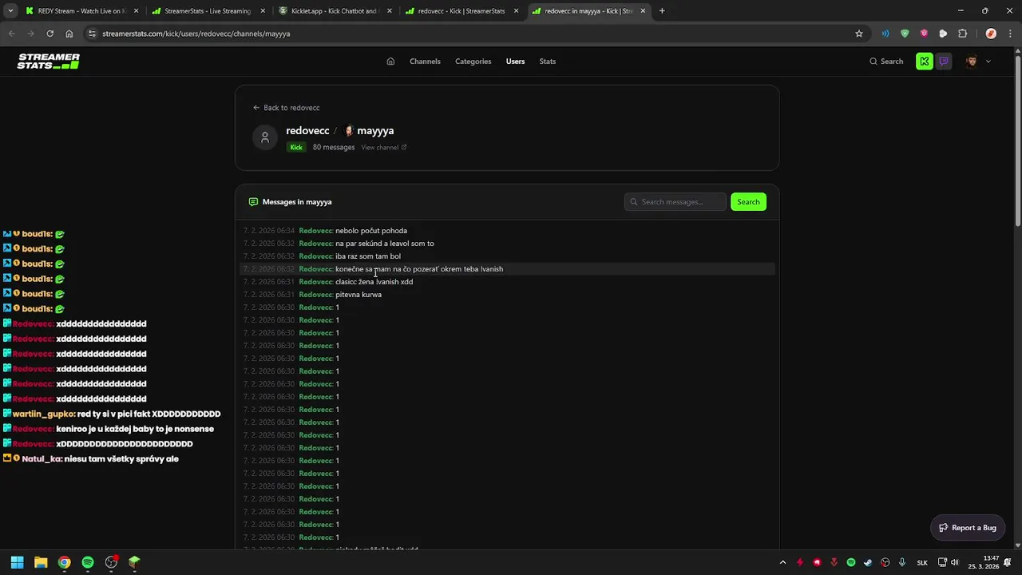Click the Messages in mayyya chat icon

click(x=253, y=202)
